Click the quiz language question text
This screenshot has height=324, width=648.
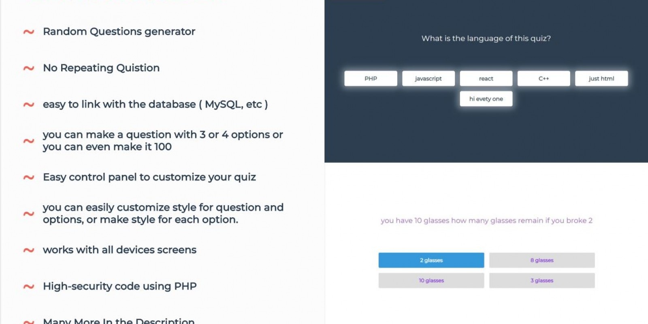point(486,38)
